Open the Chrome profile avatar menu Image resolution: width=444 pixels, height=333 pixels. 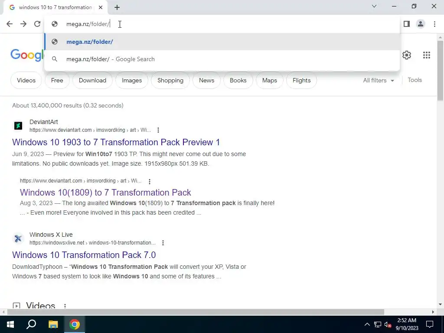pos(421,24)
